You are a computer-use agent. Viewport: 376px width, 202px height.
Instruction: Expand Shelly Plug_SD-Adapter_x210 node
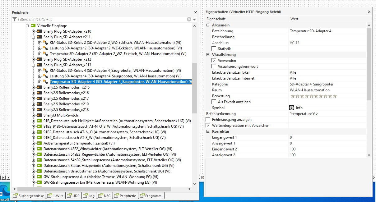click(x=33, y=31)
